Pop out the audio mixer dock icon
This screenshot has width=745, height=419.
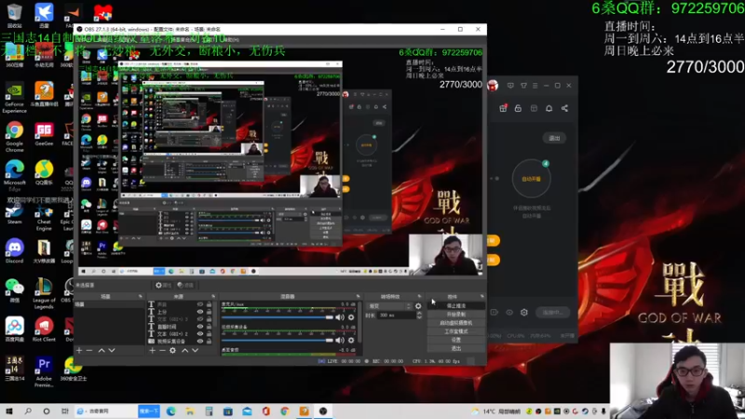359,296
